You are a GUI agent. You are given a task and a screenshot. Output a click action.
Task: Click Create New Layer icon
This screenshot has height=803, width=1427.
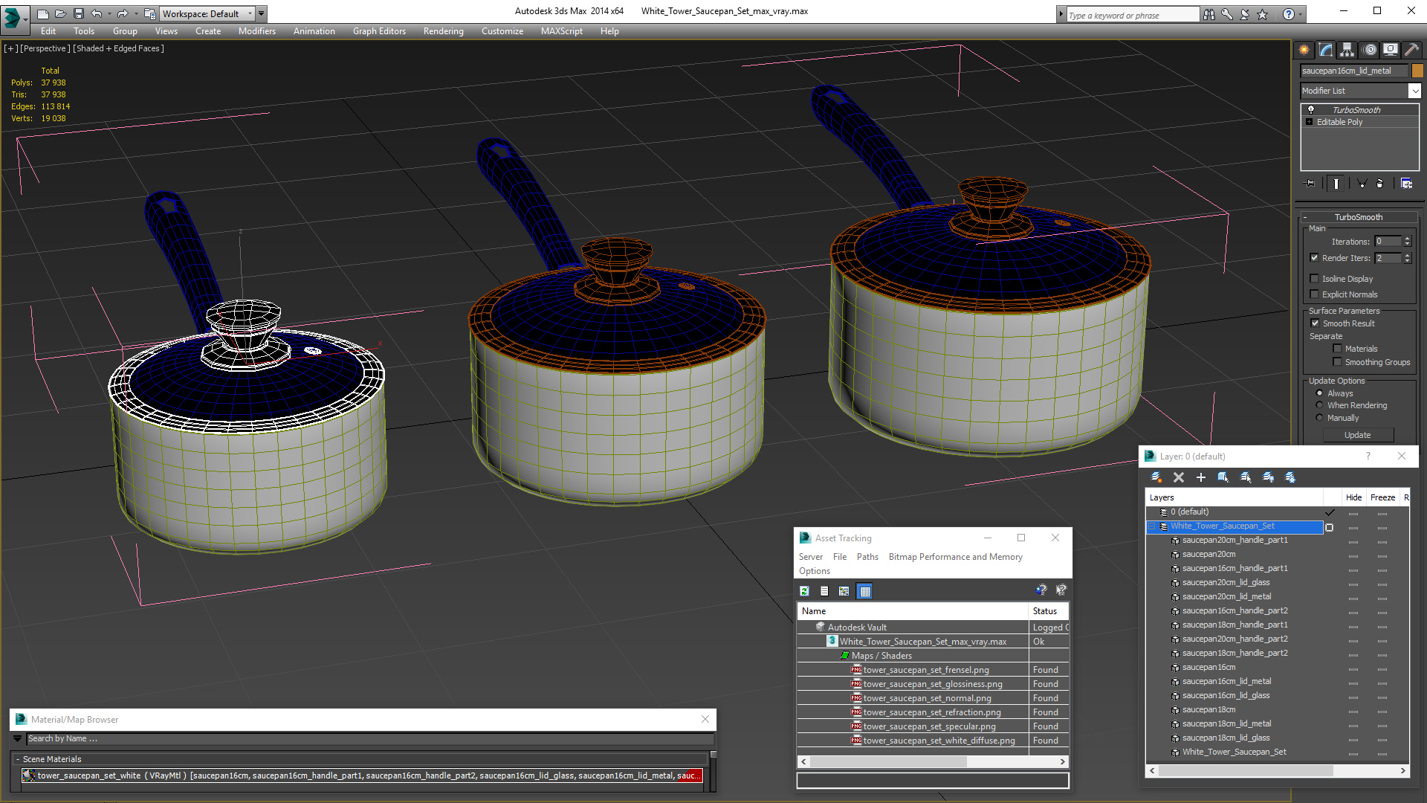(x=1156, y=477)
